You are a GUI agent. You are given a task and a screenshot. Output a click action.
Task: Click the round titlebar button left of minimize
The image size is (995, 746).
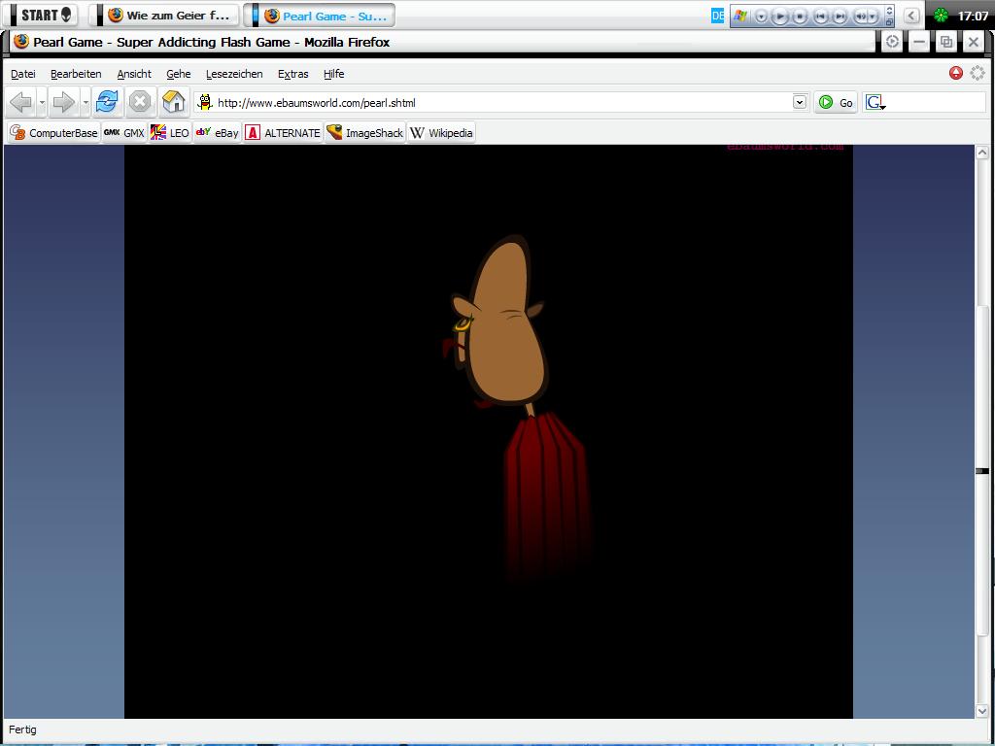coord(892,42)
